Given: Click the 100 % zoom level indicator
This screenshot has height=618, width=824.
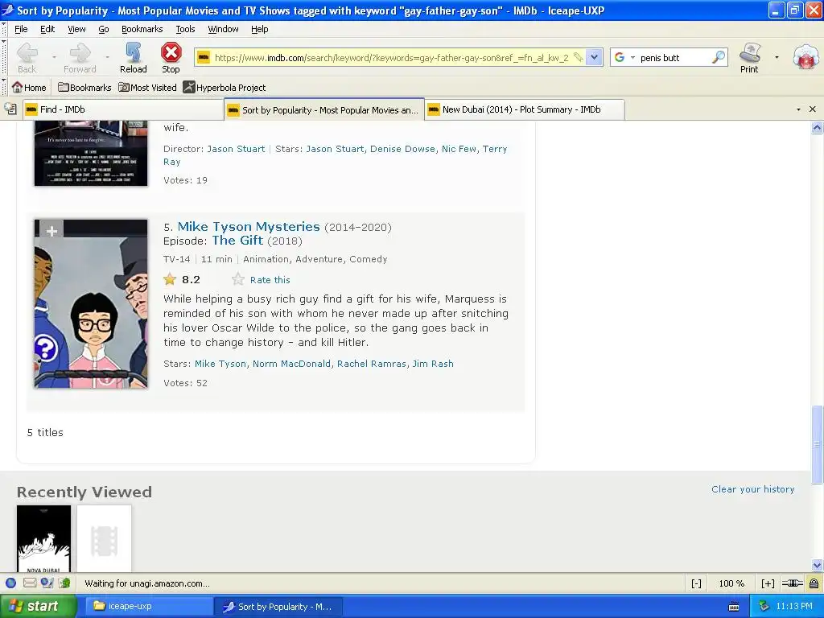Looking at the screenshot, I should (731, 583).
